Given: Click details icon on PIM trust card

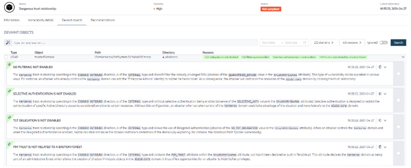Looking at the screenshot, I should (x=380, y=147).
